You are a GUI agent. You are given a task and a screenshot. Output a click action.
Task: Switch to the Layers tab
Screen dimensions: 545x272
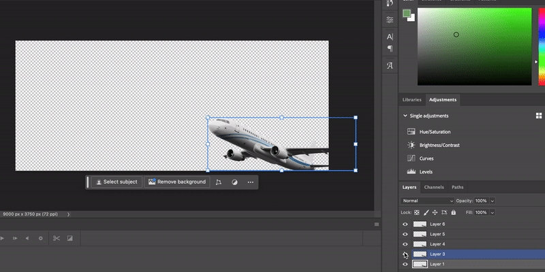click(x=409, y=187)
